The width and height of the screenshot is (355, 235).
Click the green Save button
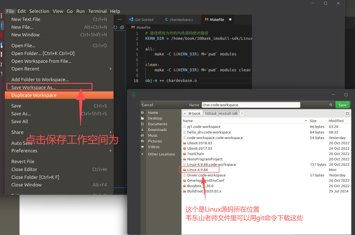point(343,105)
